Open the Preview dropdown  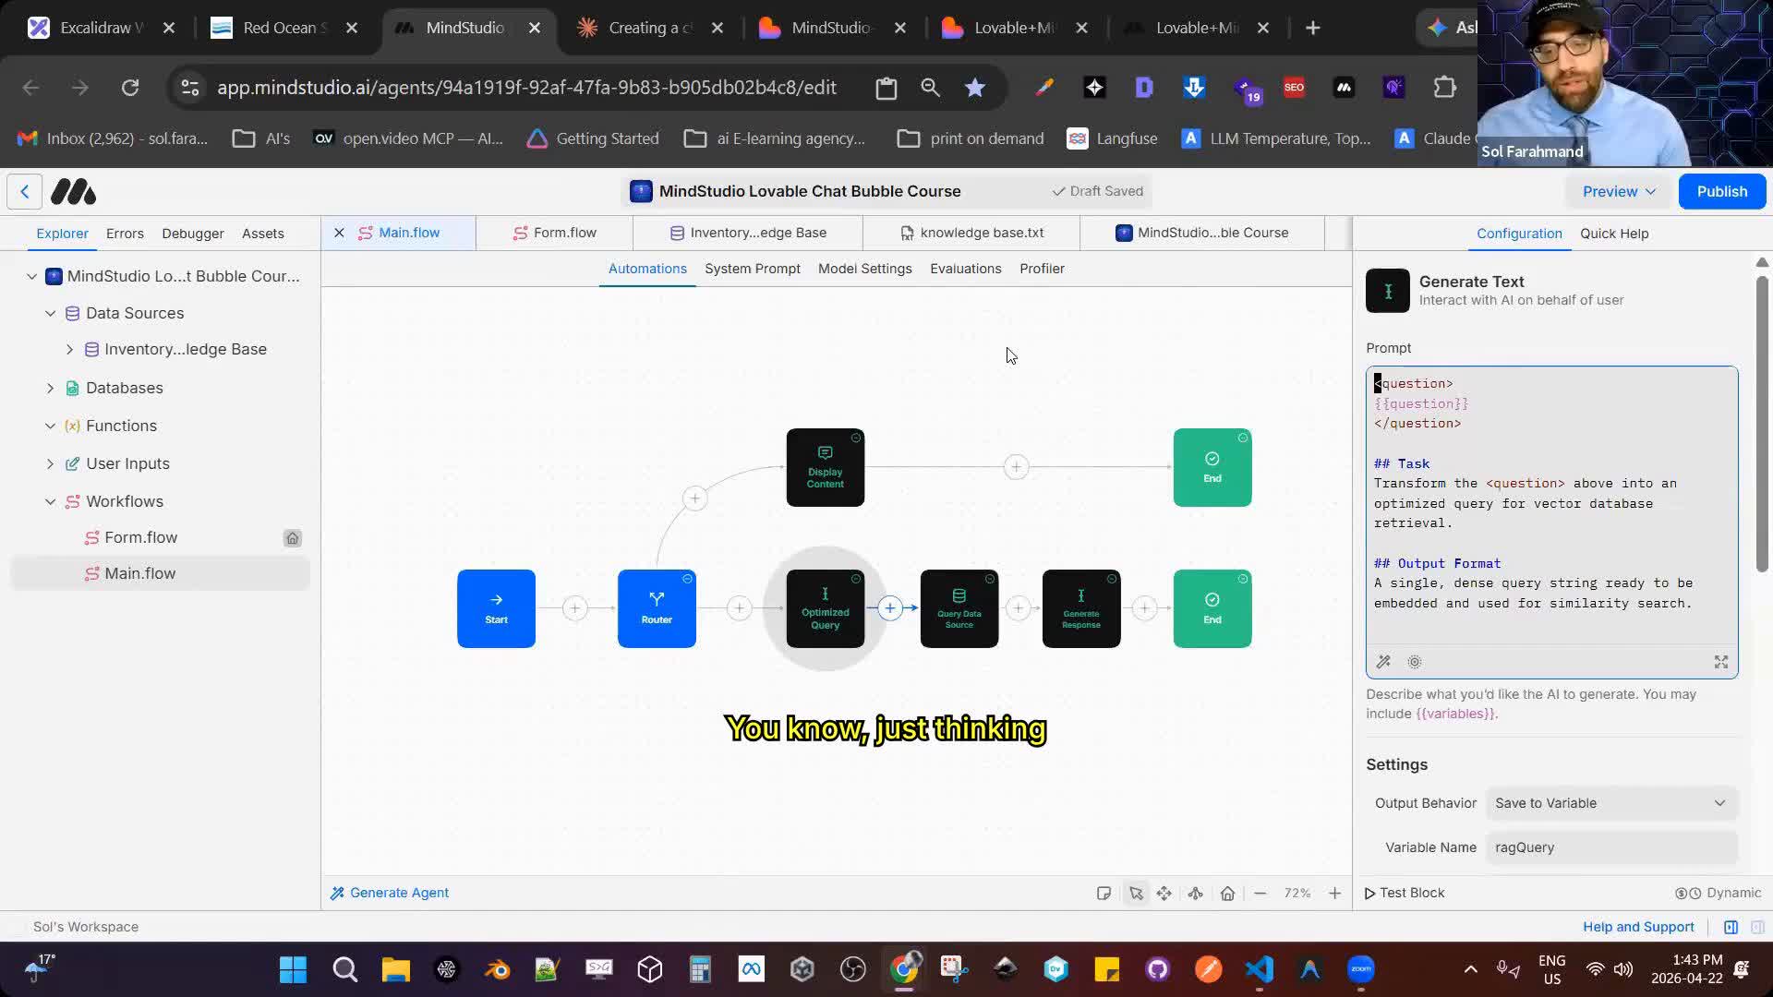(1619, 192)
